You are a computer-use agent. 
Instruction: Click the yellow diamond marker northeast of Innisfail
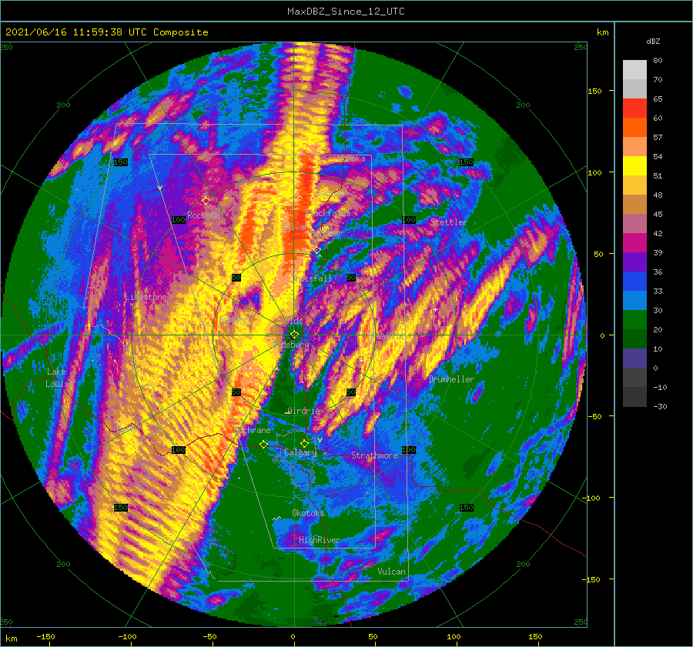pyautogui.click(x=316, y=250)
